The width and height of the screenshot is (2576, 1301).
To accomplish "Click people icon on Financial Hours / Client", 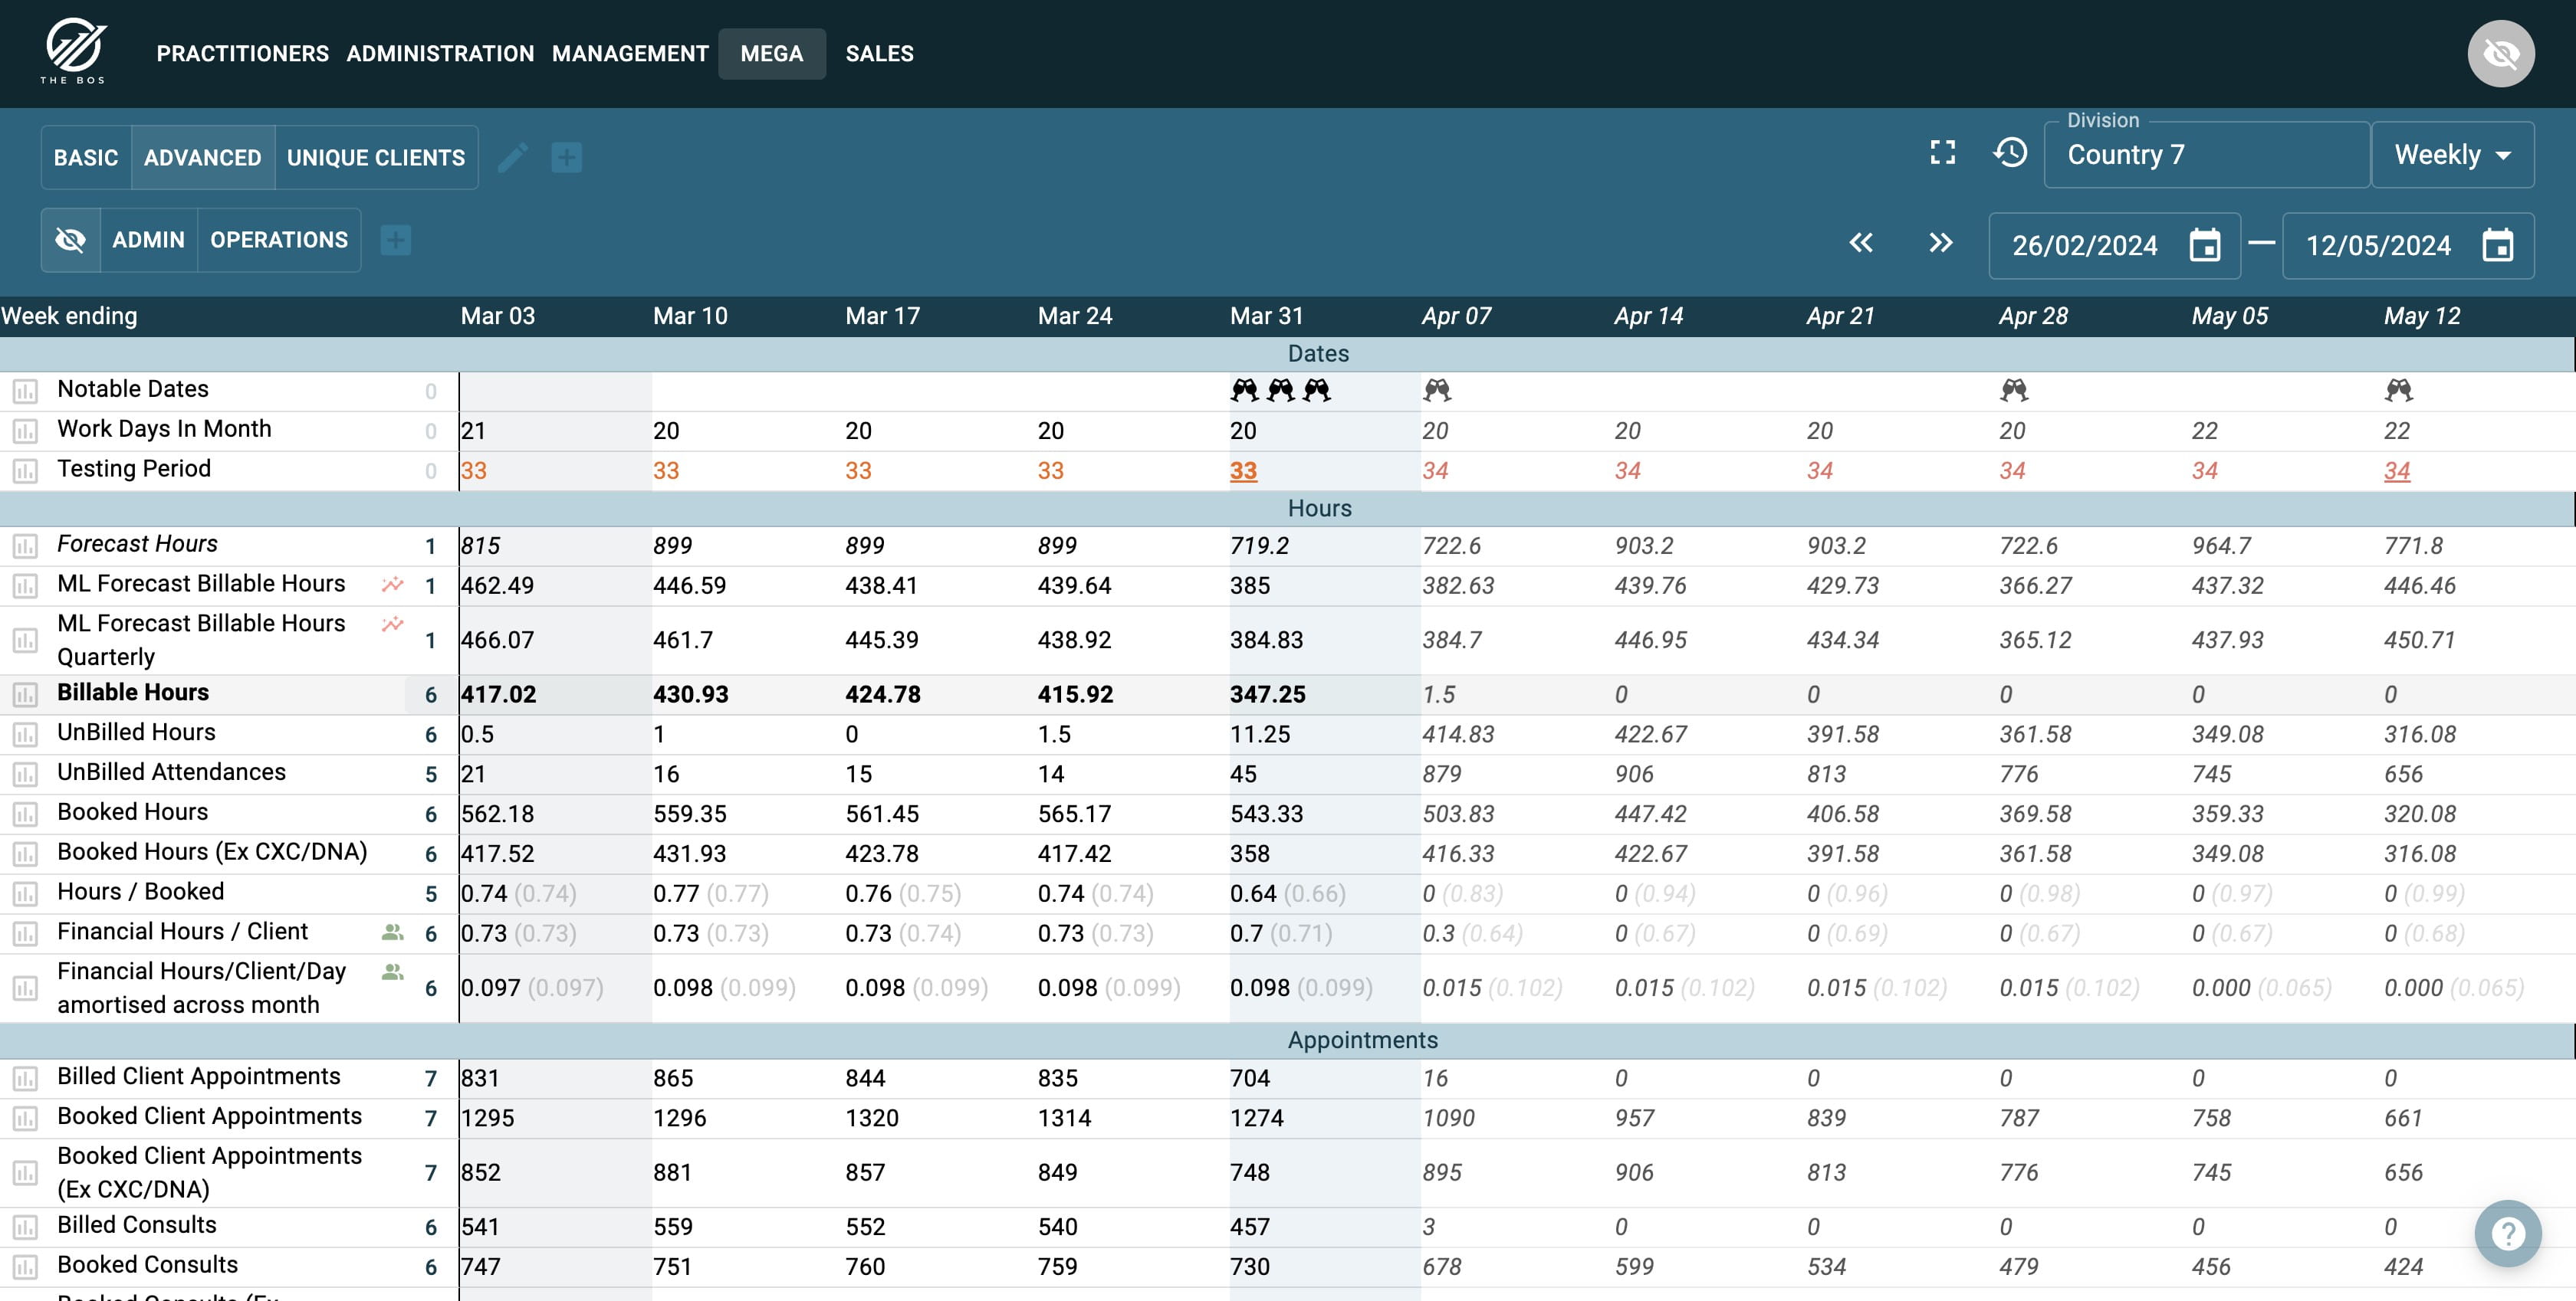I will click(393, 932).
